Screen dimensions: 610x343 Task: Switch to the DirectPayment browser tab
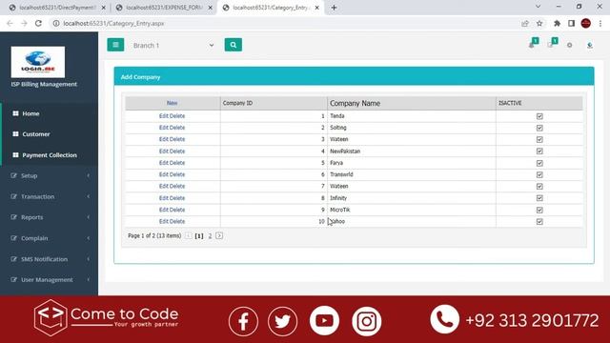(57, 8)
